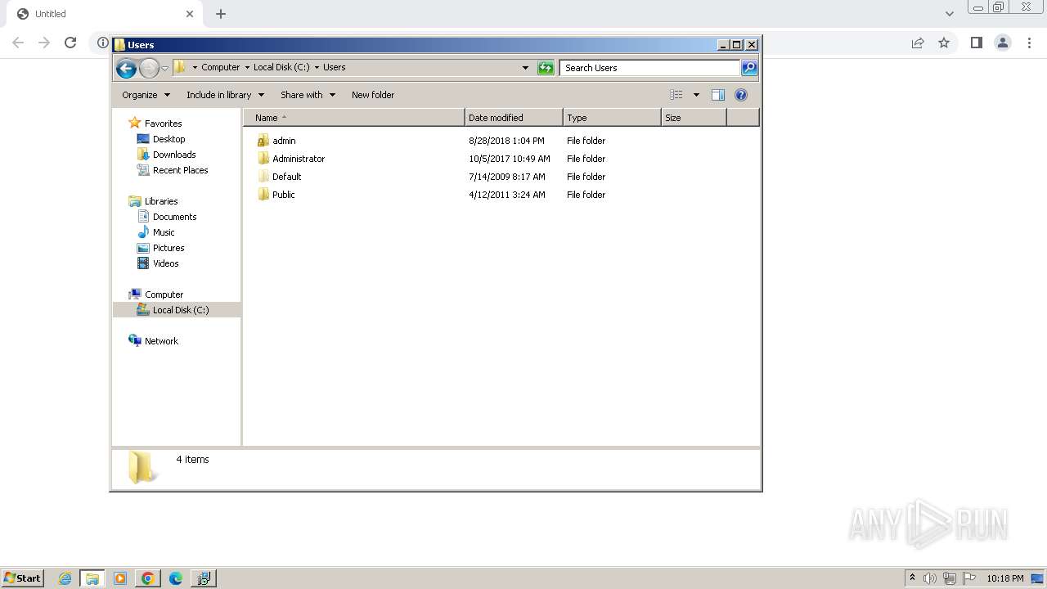Click the Forward navigation arrow
Viewport: 1047px width, 589px height.
tap(149, 68)
